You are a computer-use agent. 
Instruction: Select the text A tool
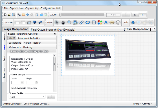[x=106, y=22]
